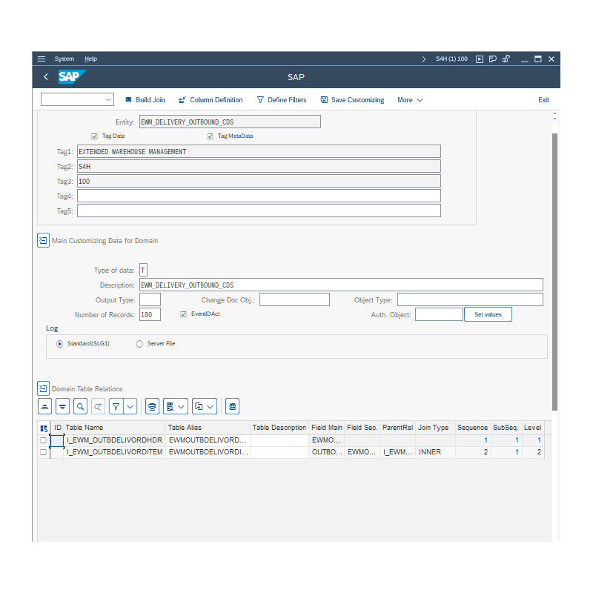The width and height of the screenshot is (593, 593).
Task: Select the Server File radio button
Action: (139, 344)
